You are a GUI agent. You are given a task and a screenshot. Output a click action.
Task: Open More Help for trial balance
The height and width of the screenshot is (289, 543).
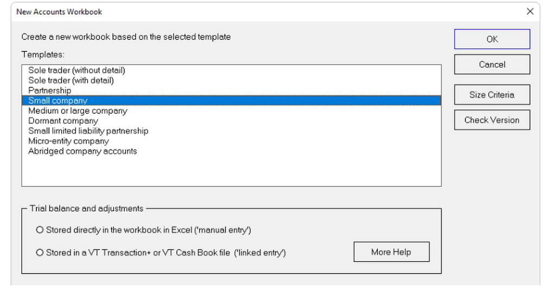391,252
